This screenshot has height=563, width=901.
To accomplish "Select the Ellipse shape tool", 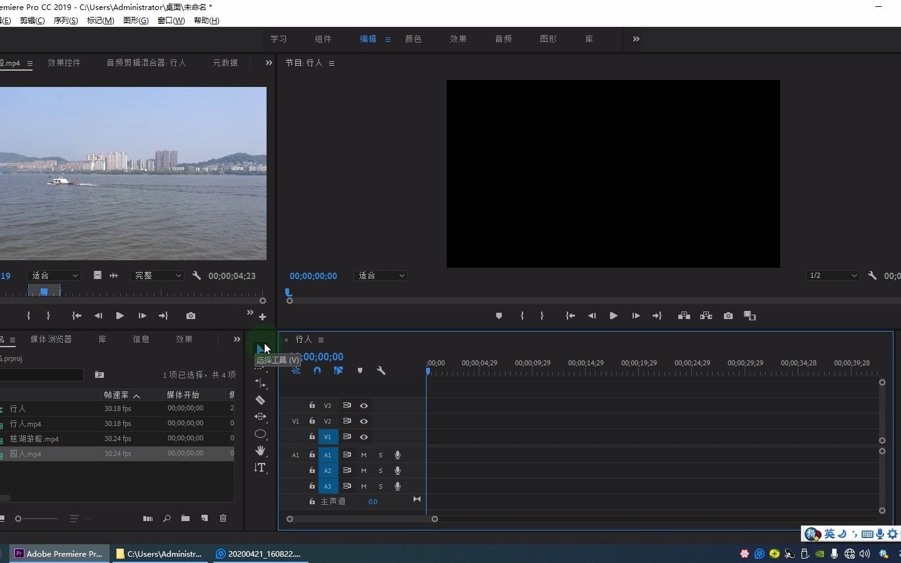I will [260, 434].
